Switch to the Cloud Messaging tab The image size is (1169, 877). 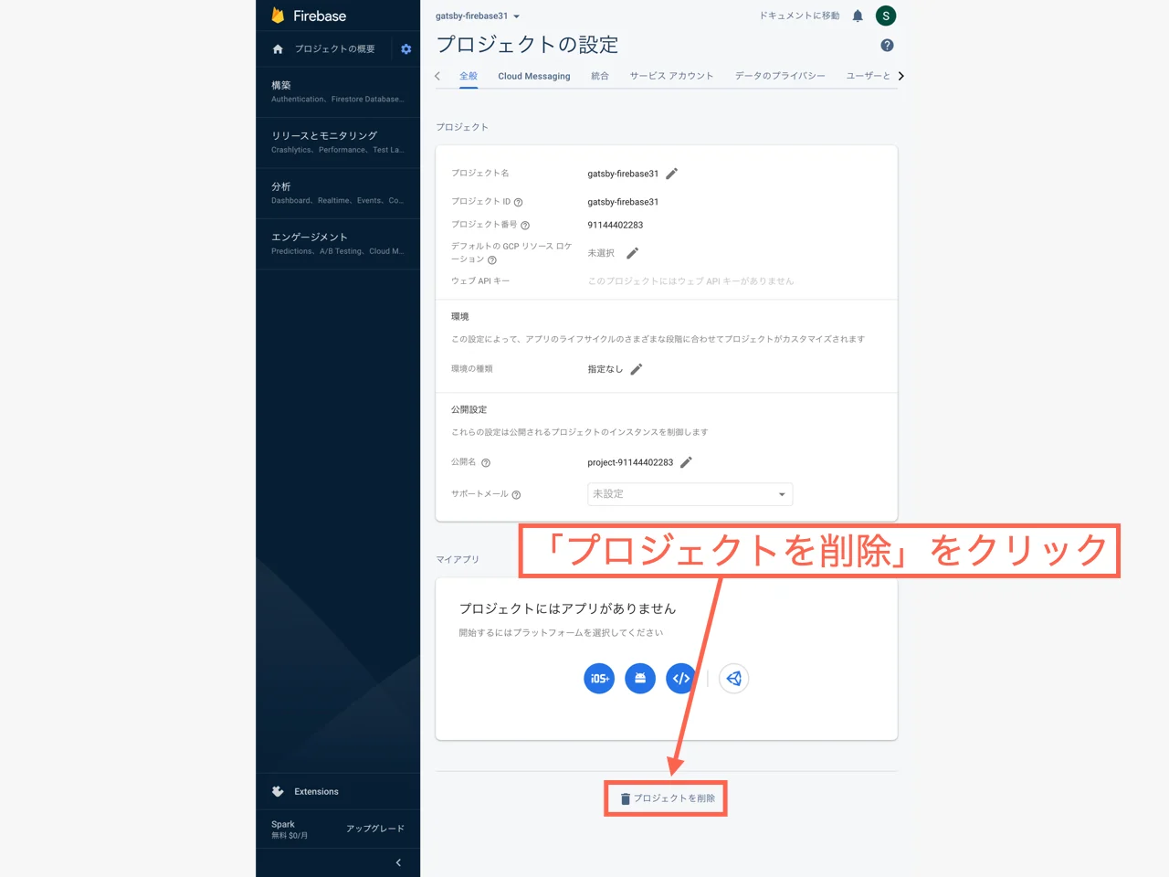coord(533,76)
